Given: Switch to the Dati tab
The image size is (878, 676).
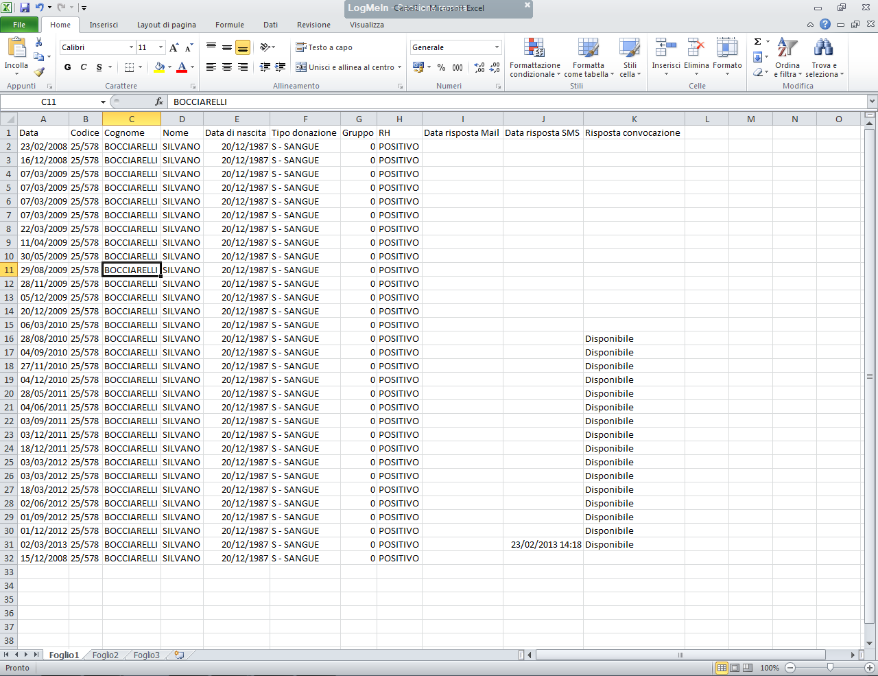Looking at the screenshot, I should (x=271, y=25).
